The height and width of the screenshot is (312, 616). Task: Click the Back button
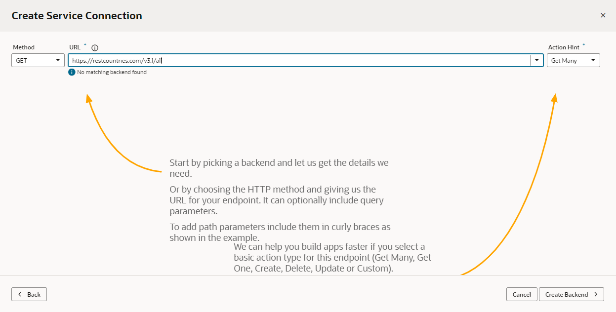point(29,294)
